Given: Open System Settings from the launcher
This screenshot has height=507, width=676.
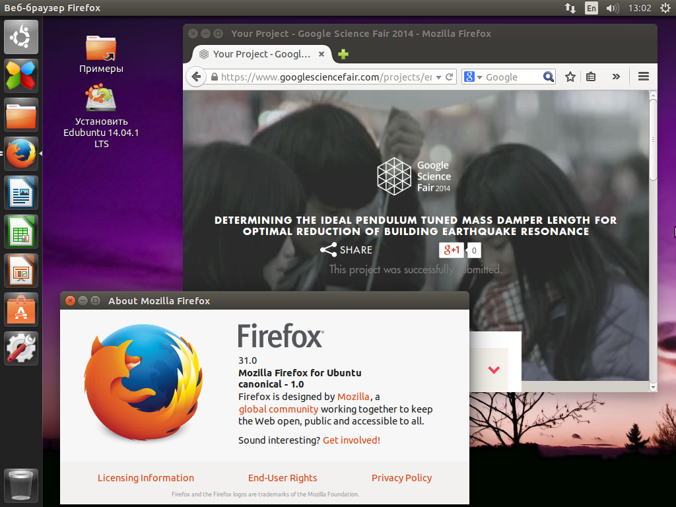Looking at the screenshot, I should click(x=21, y=349).
